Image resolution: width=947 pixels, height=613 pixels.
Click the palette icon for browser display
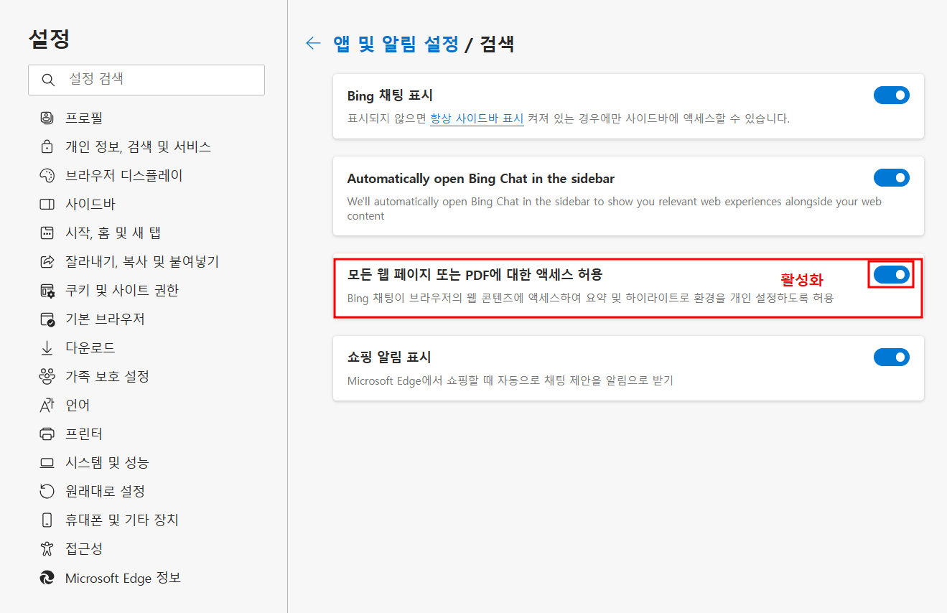pyautogui.click(x=47, y=175)
